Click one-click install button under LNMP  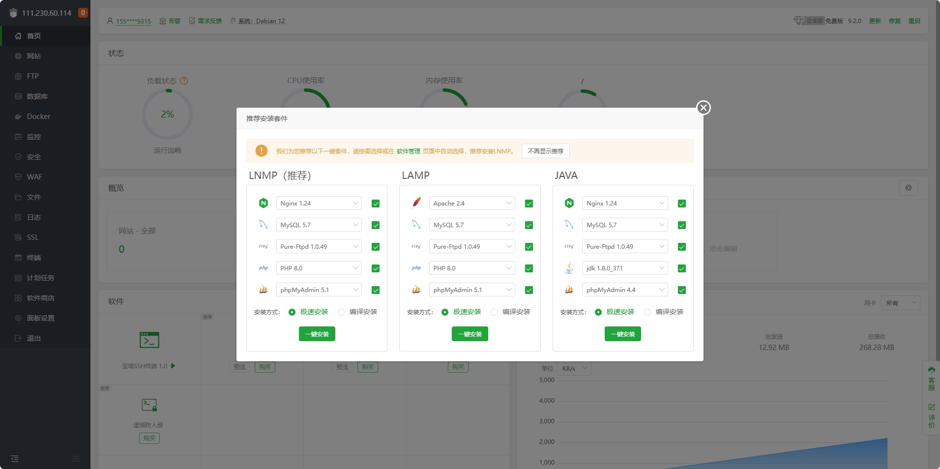[317, 334]
